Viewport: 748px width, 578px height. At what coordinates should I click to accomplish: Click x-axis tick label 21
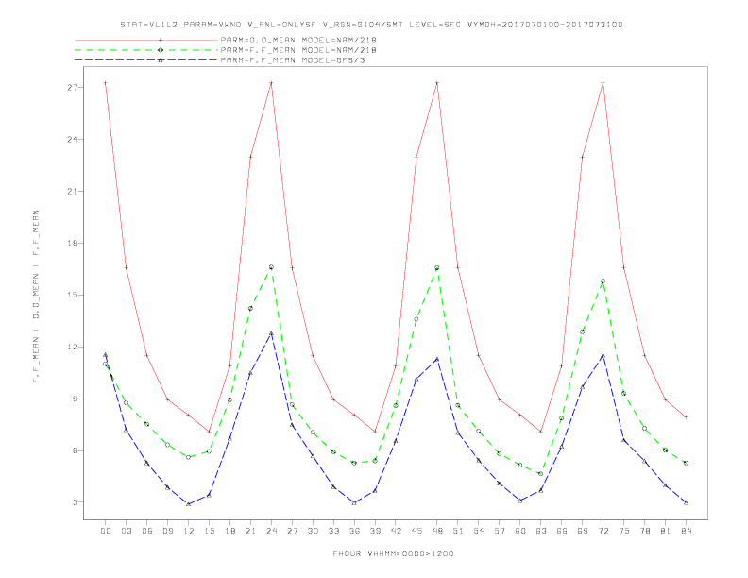click(x=250, y=531)
